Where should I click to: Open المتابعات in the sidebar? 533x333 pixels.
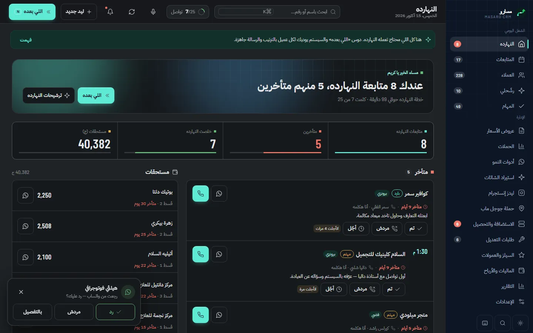[489, 60]
